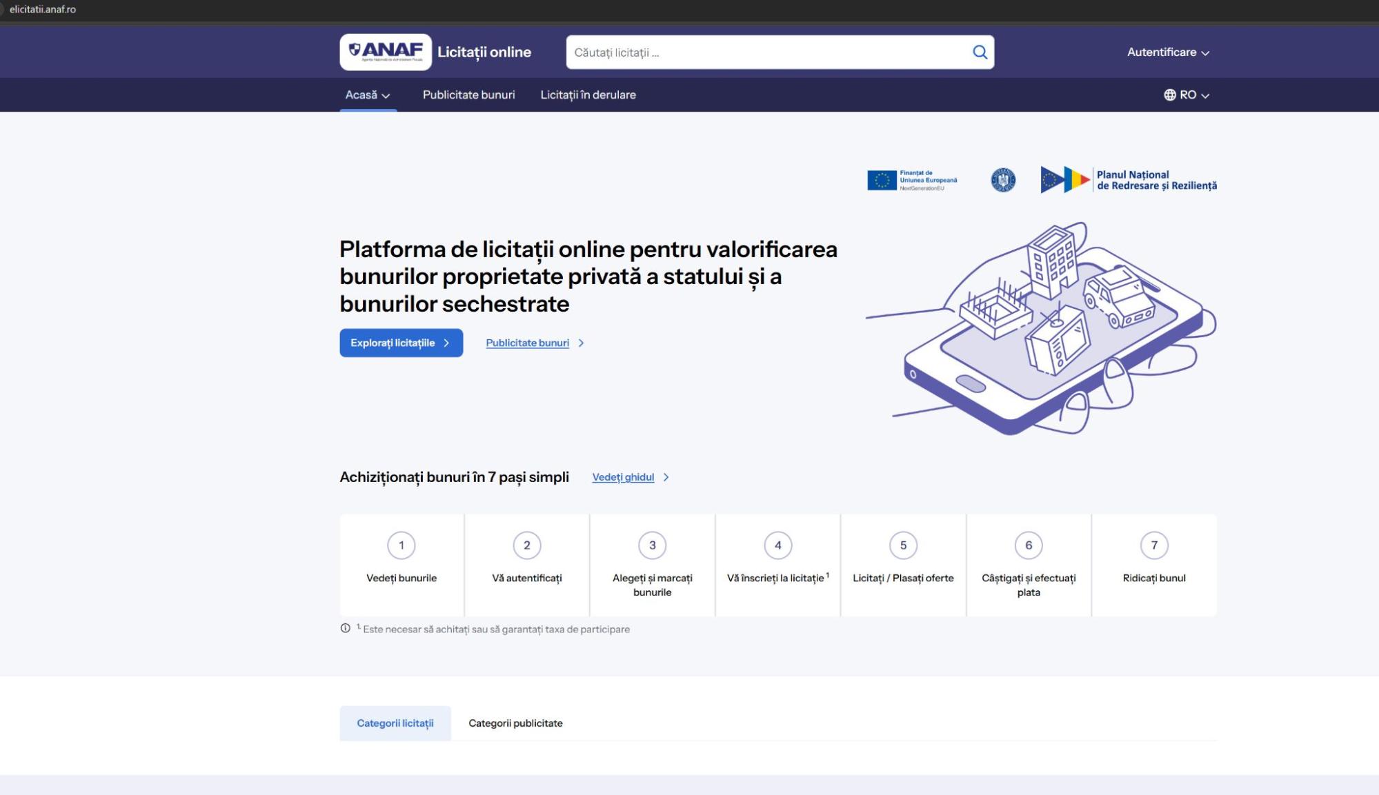This screenshot has height=795, width=1379.
Task: Click the ANAF logo
Action: point(386,52)
